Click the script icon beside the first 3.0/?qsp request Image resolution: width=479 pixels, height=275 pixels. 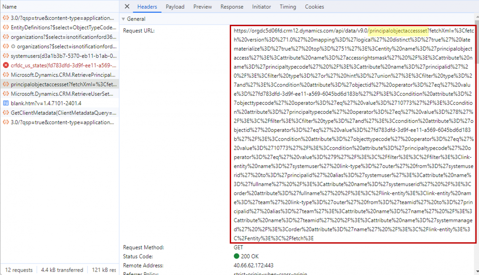pyautogui.click(x=5, y=18)
